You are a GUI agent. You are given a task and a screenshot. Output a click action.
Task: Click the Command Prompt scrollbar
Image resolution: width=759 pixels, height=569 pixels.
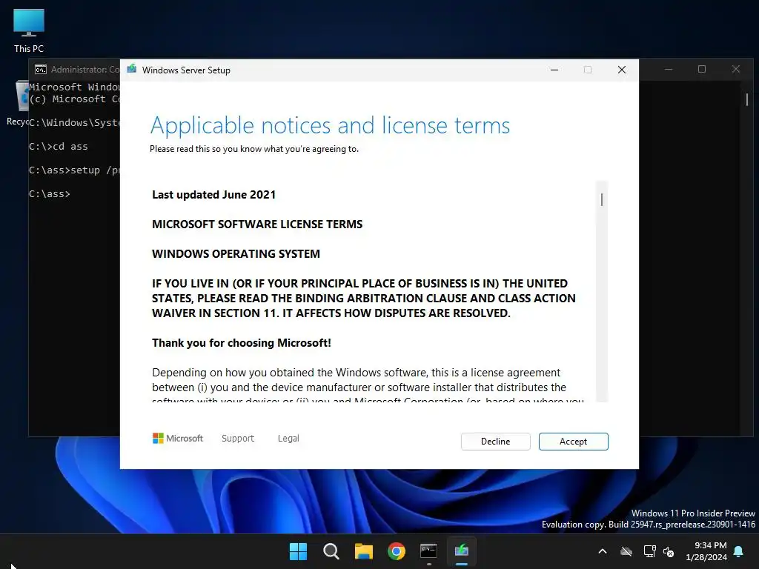(x=747, y=99)
